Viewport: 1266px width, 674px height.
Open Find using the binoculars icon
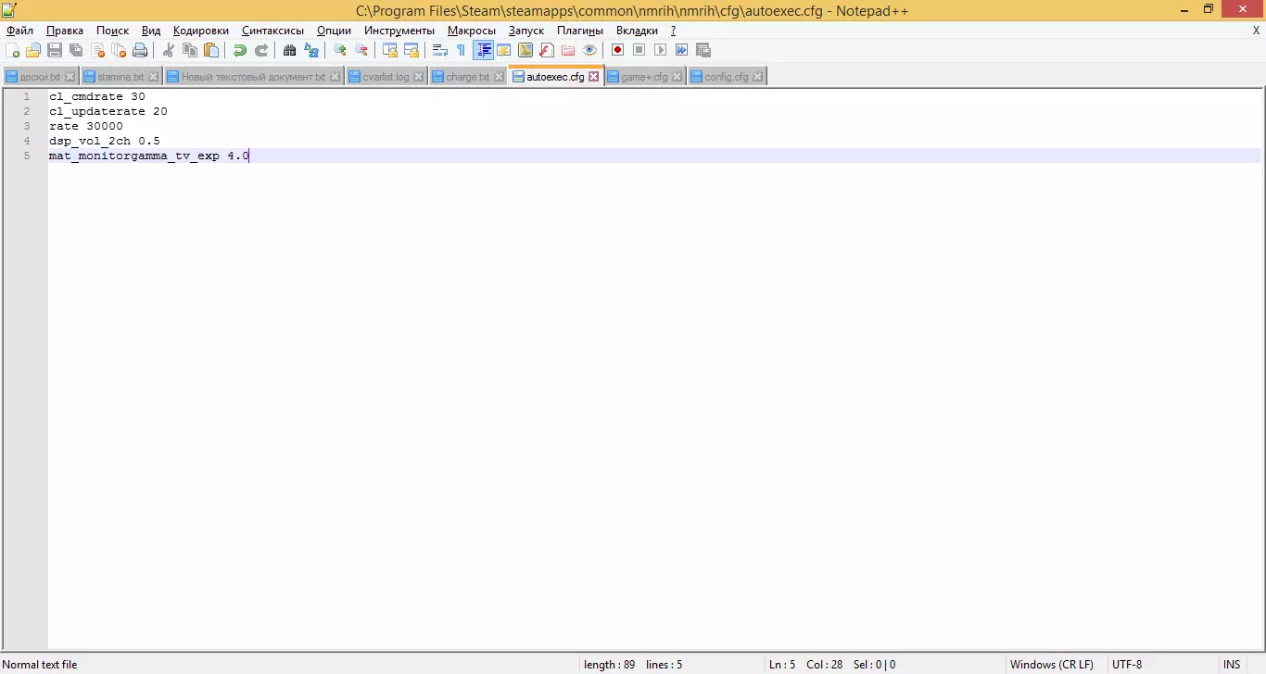coord(290,50)
